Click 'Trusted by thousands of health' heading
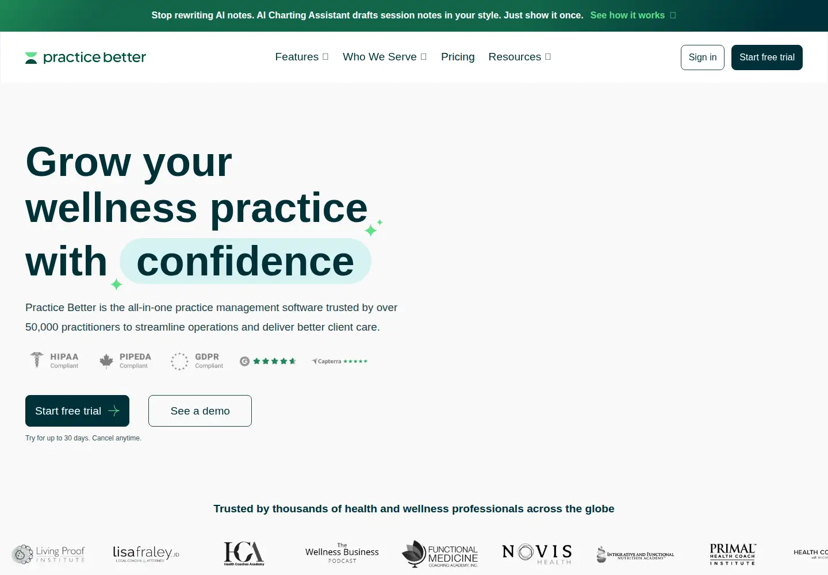Screen dimensions: 828x575 coord(414,509)
